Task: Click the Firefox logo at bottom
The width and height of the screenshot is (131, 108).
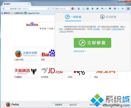Action: 12,105
